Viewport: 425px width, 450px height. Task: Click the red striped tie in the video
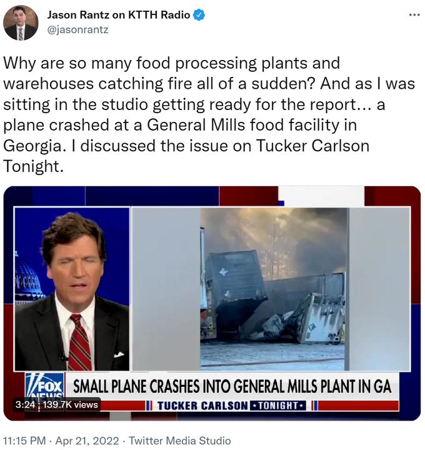point(79,342)
